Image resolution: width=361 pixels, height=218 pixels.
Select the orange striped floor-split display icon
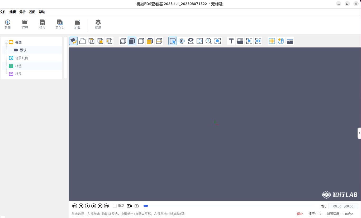point(150,41)
